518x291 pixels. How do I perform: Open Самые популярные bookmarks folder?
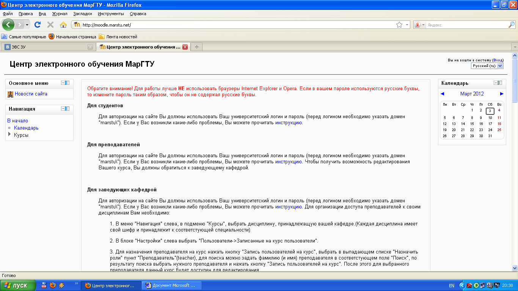24,37
